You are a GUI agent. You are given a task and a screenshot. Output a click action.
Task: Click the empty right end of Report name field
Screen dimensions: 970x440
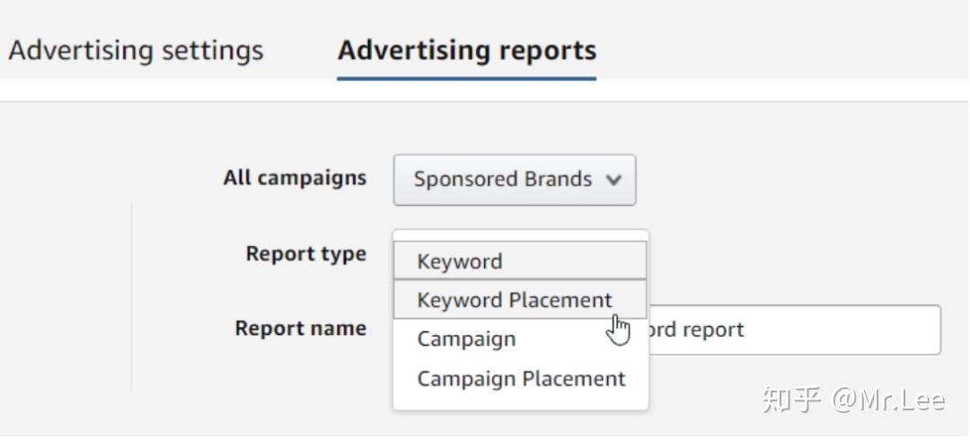(898, 330)
